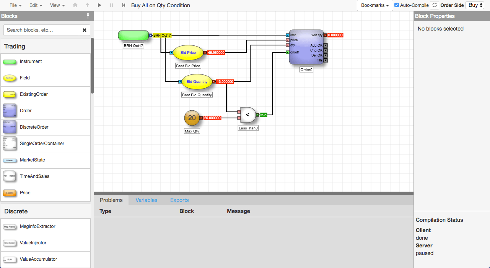Viewport: 490px width, 268px height.
Task: Clear the block search with X button
Action: (85, 30)
